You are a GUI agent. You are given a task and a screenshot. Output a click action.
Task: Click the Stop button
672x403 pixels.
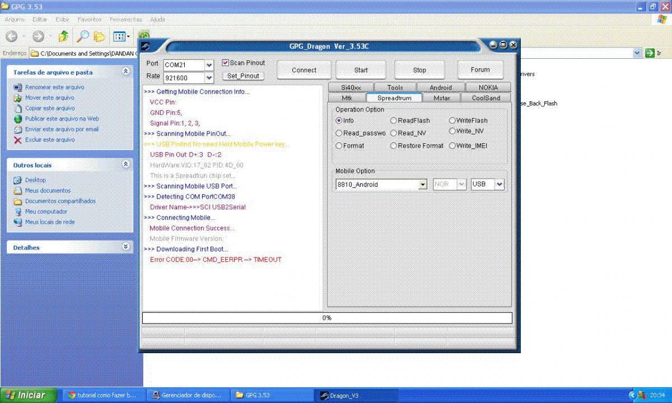(419, 71)
